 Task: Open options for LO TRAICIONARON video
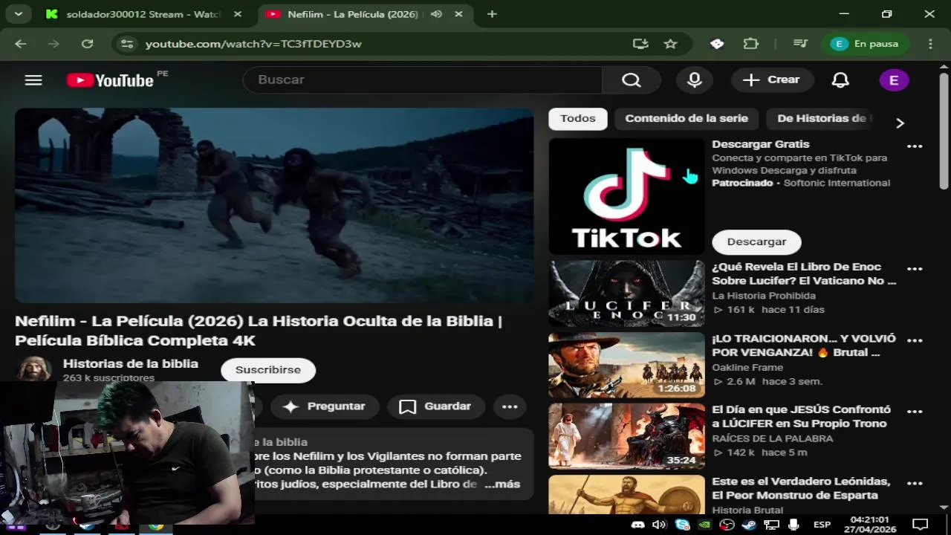[915, 340]
